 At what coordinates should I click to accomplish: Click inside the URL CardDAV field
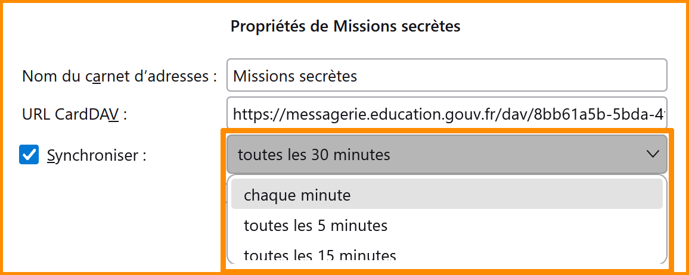click(x=446, y=114)
